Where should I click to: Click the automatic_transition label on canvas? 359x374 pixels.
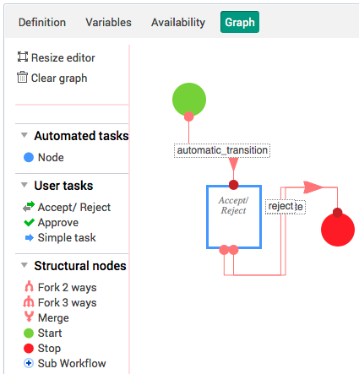[x=222, y=150]
